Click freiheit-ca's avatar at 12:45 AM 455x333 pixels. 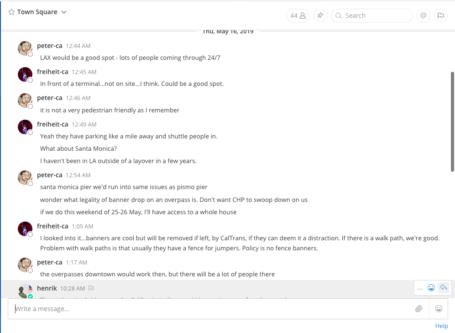pos(25,74)
